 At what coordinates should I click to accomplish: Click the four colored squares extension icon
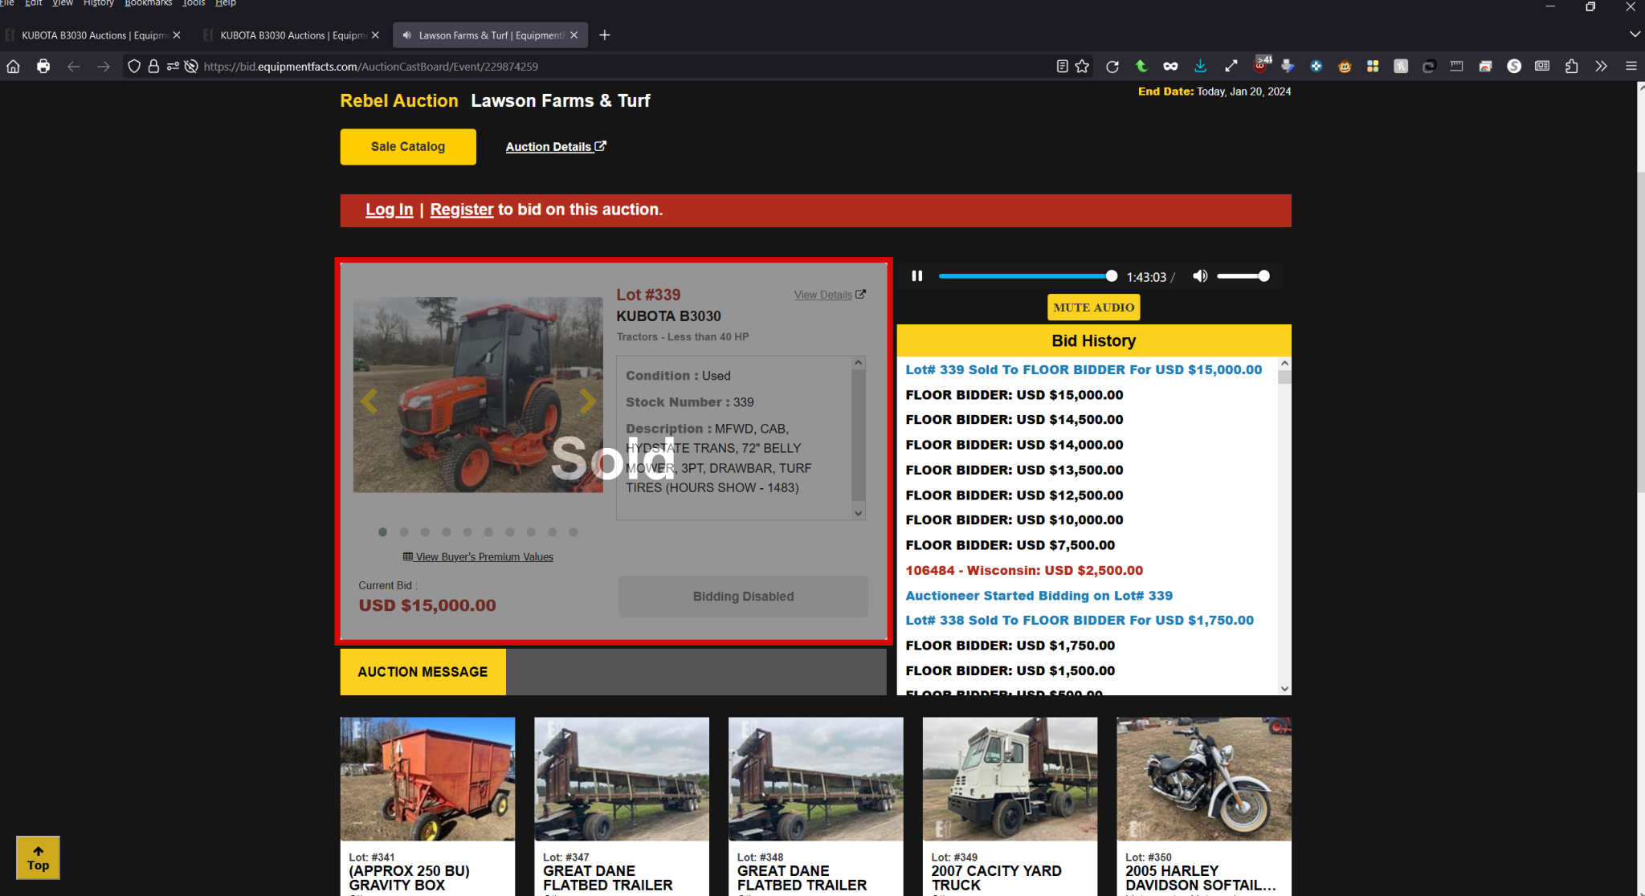(x=1373, y=67)
